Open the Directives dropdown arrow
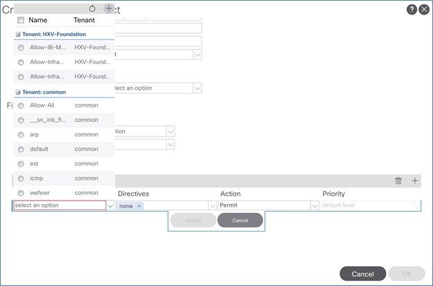The height and width of the screenshot is (286, 433). click(x=212, y=205)
